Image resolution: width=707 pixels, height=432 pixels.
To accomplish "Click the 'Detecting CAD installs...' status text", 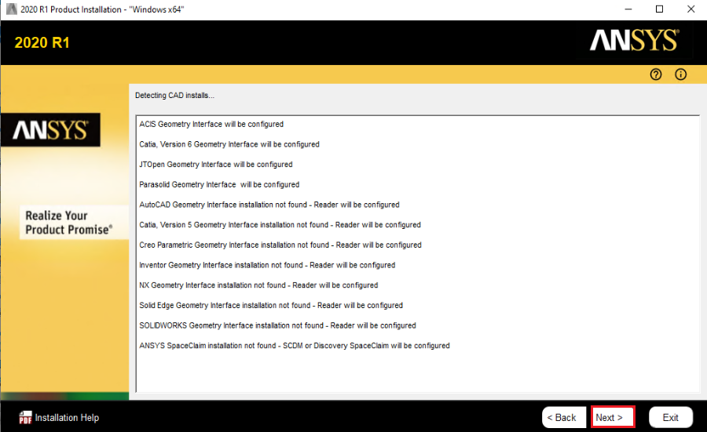I will [x=174, y=96].
